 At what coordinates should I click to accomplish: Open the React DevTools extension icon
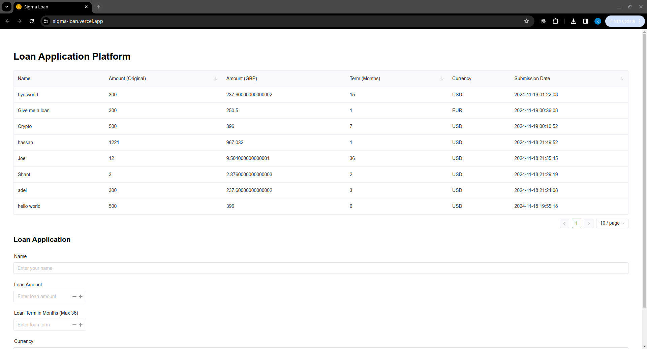[543, 21]
